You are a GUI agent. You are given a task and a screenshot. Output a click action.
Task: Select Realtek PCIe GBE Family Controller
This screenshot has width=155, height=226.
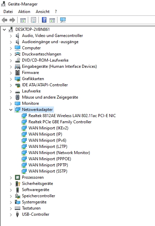tap(60, 122)
